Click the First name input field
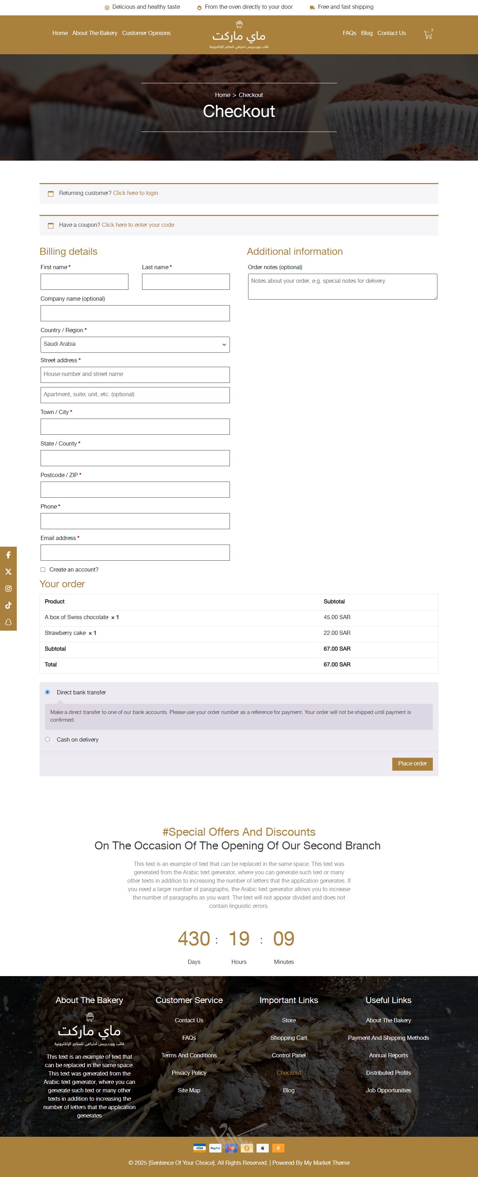 pyautogui.click(x=85, y=282)
